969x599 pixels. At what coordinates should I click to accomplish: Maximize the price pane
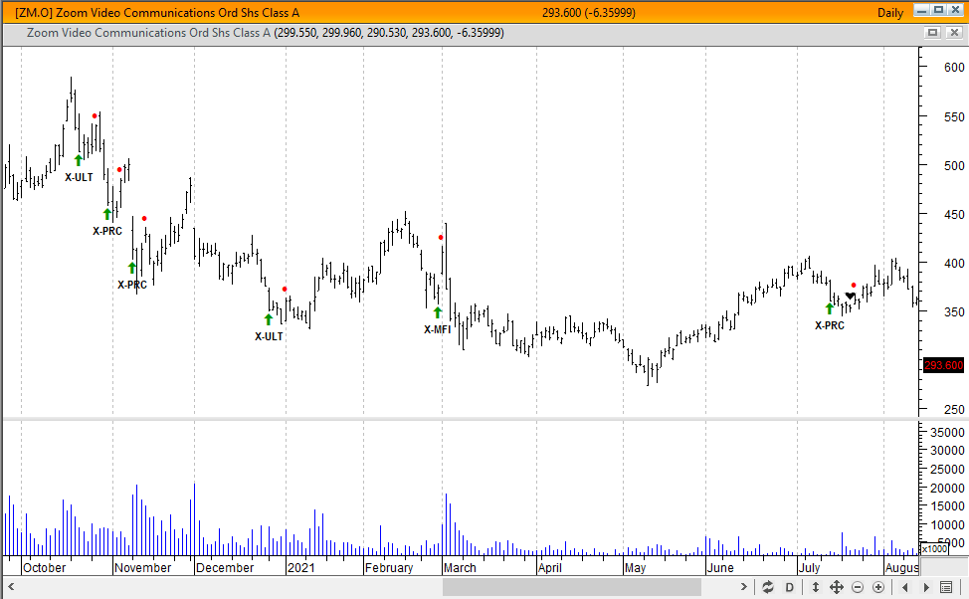(933, 32)
